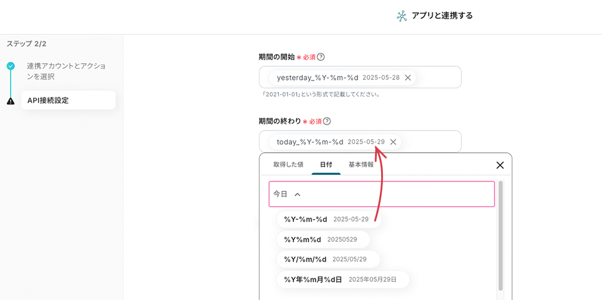Click the 期間の終わり input field
Viewport: 602px width, 300px height.
(430, 142)
